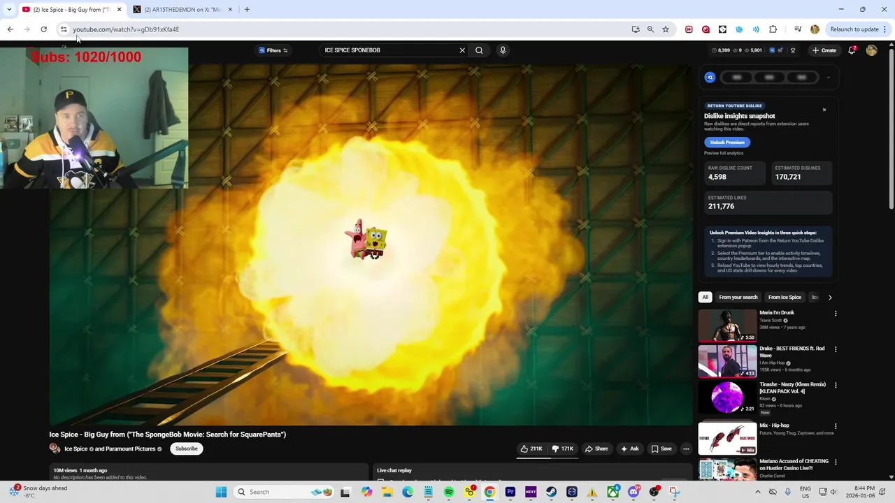Save the video to a playlist
Screen dimensions: 895x503
pos(661,449)
